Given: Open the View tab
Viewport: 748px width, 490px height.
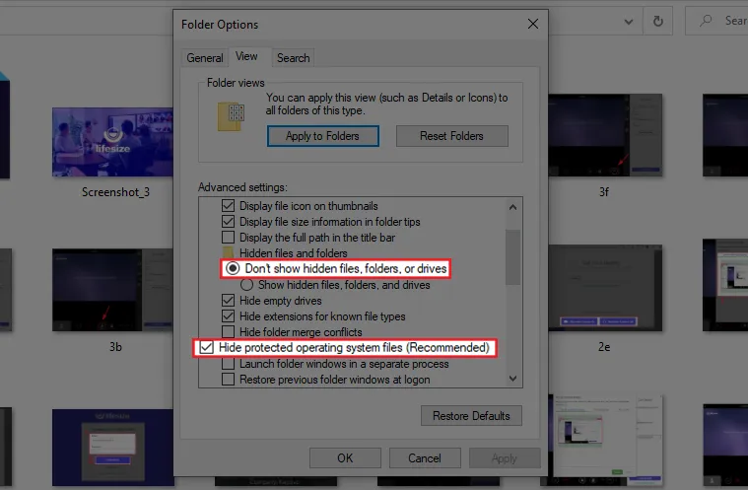Looking at the screenshot, I should (x=246, y=56).
